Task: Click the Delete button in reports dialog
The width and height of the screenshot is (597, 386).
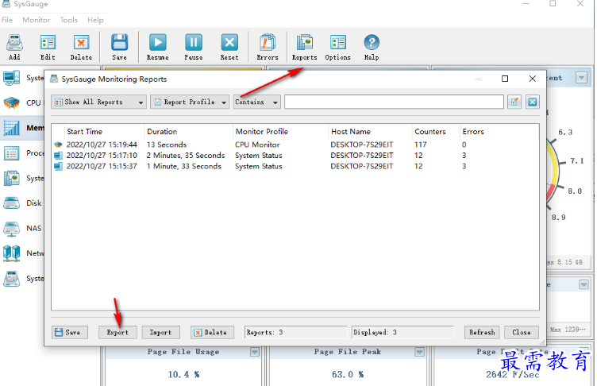Action: tap(212, 332)
